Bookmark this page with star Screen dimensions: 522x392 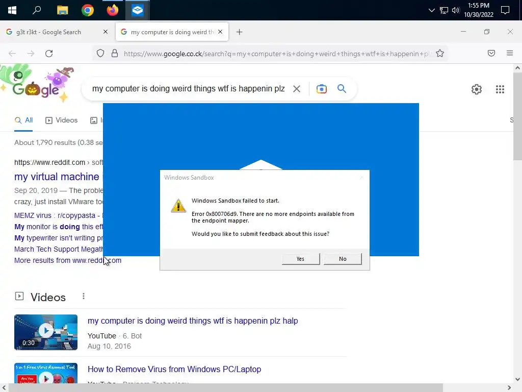440,53
